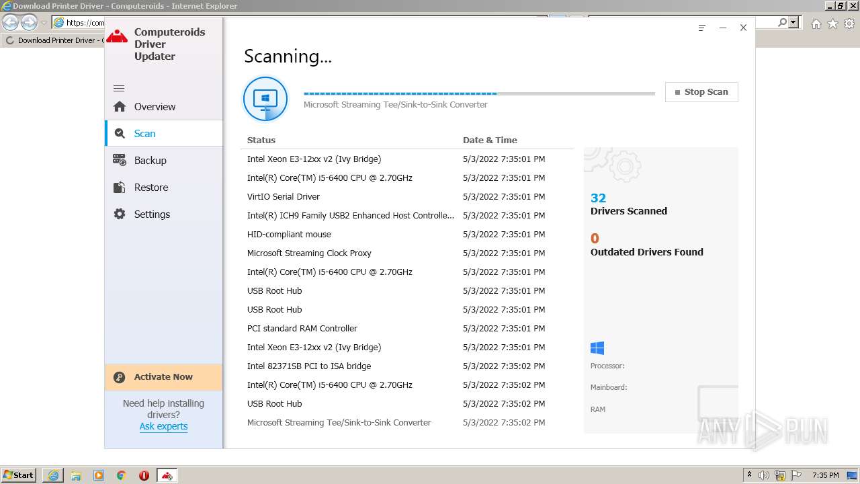The height and width of the screenshot is (484, 860).
Task: Open Internet Explorer favorites star
Action: pyautogui.click(x=832, y=24)
